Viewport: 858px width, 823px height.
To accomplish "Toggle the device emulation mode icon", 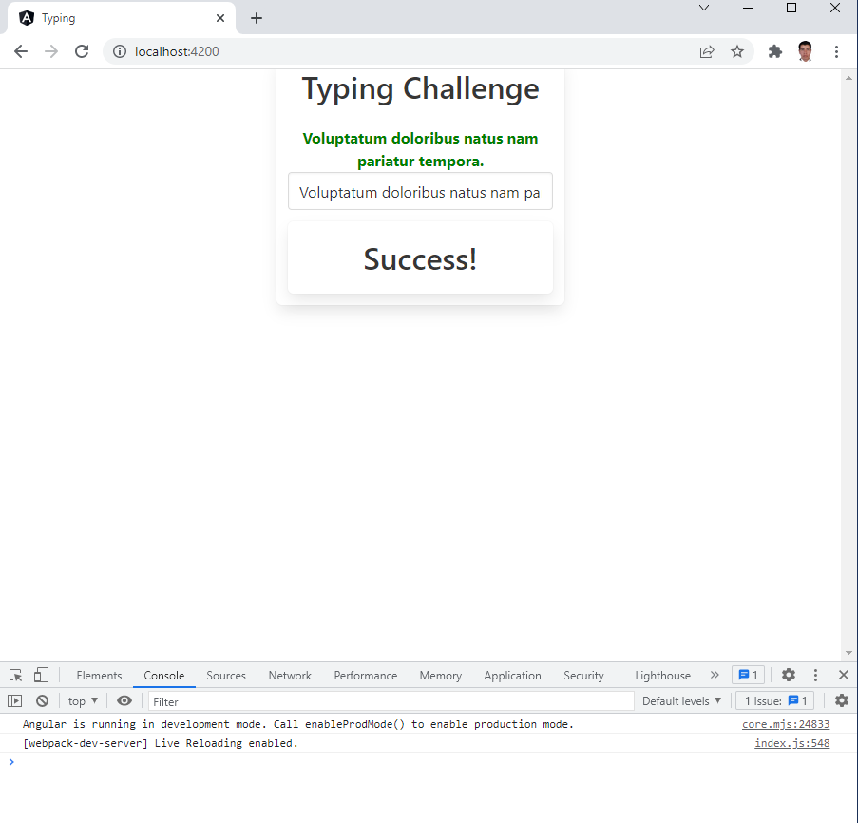I will tap(39, 675).
